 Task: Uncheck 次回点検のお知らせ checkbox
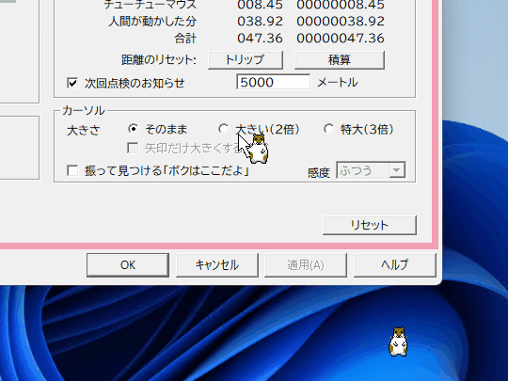[x=72, y=83]
